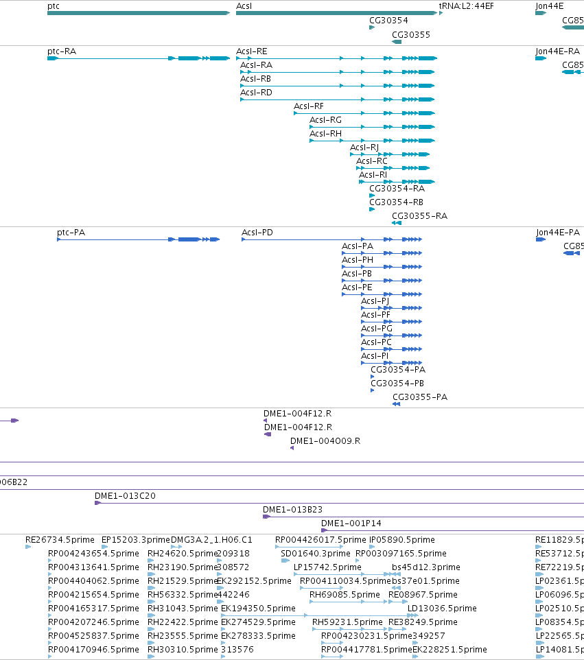This screenshot has width=584, height=660.
Task: Select the Acsl-RJ transcript
Action: point(390,154)
